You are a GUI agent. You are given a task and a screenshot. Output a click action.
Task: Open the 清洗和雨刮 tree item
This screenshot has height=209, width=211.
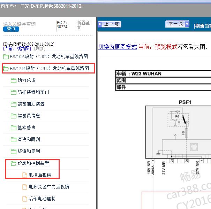29,139
